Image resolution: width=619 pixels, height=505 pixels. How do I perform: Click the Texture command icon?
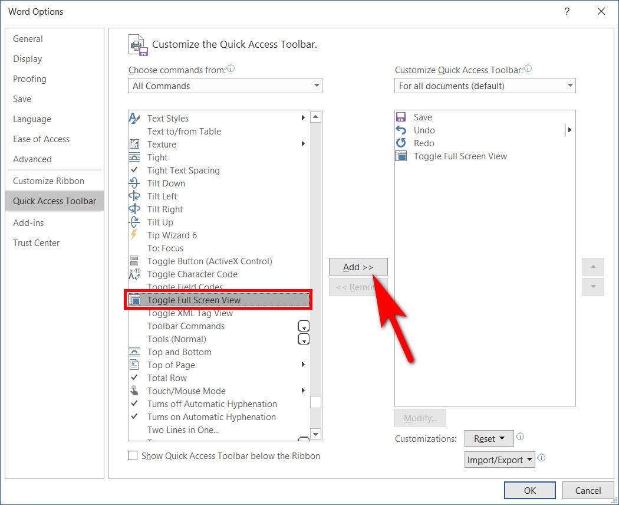134,144
